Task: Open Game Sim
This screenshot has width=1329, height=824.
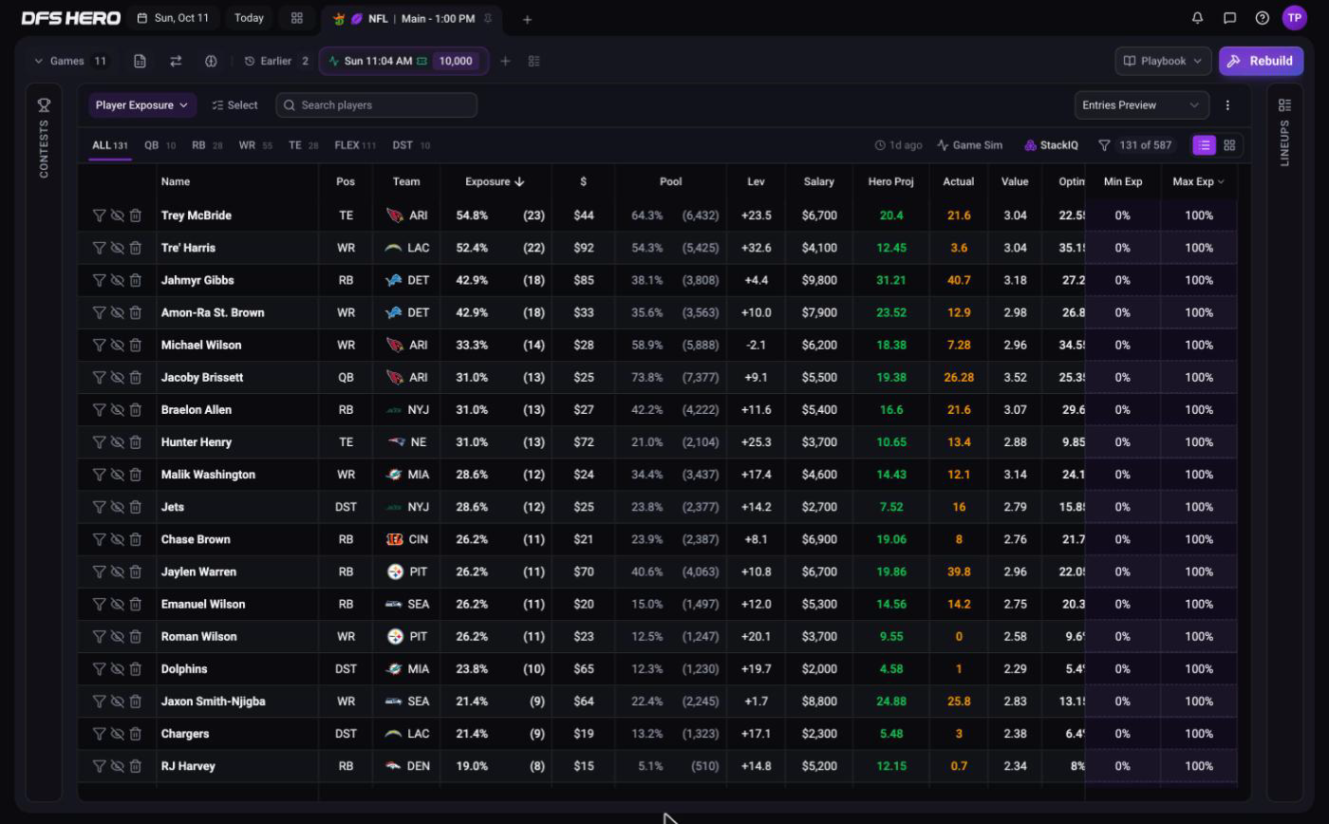Action: 969,145
